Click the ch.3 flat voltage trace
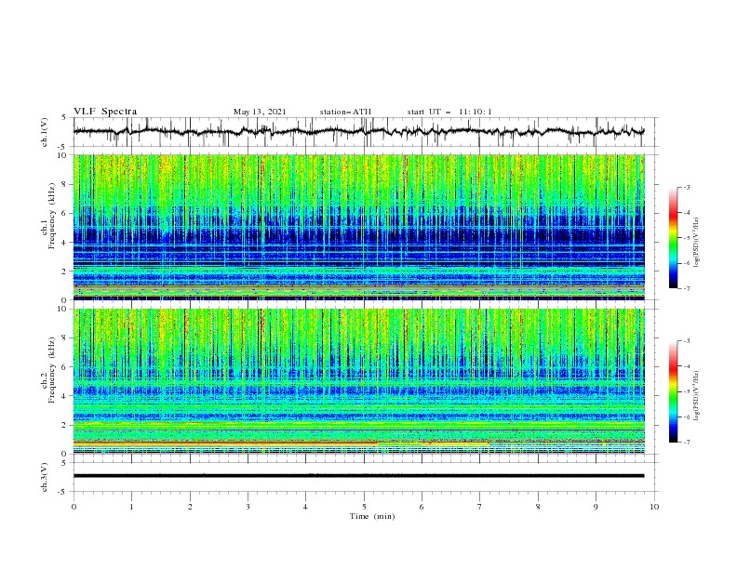This screenshot has width=737, height=569. point(358,476)
